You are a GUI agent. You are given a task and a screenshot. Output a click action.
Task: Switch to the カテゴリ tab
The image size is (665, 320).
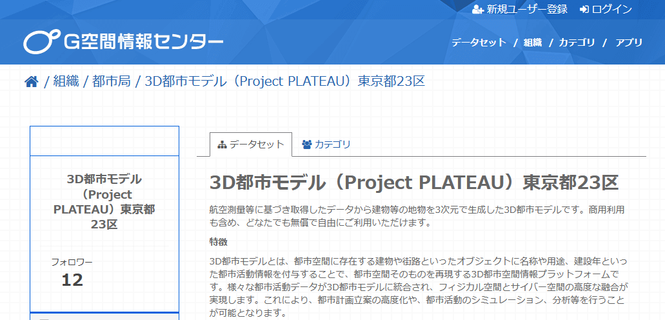click(x=326, y=145)
